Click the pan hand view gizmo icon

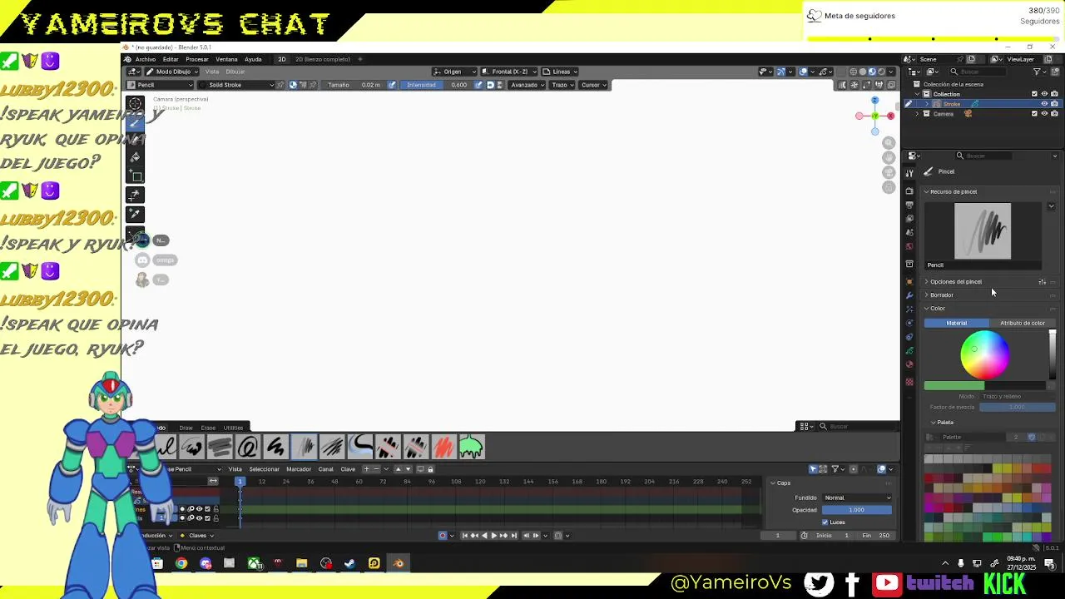coord(889,158)
